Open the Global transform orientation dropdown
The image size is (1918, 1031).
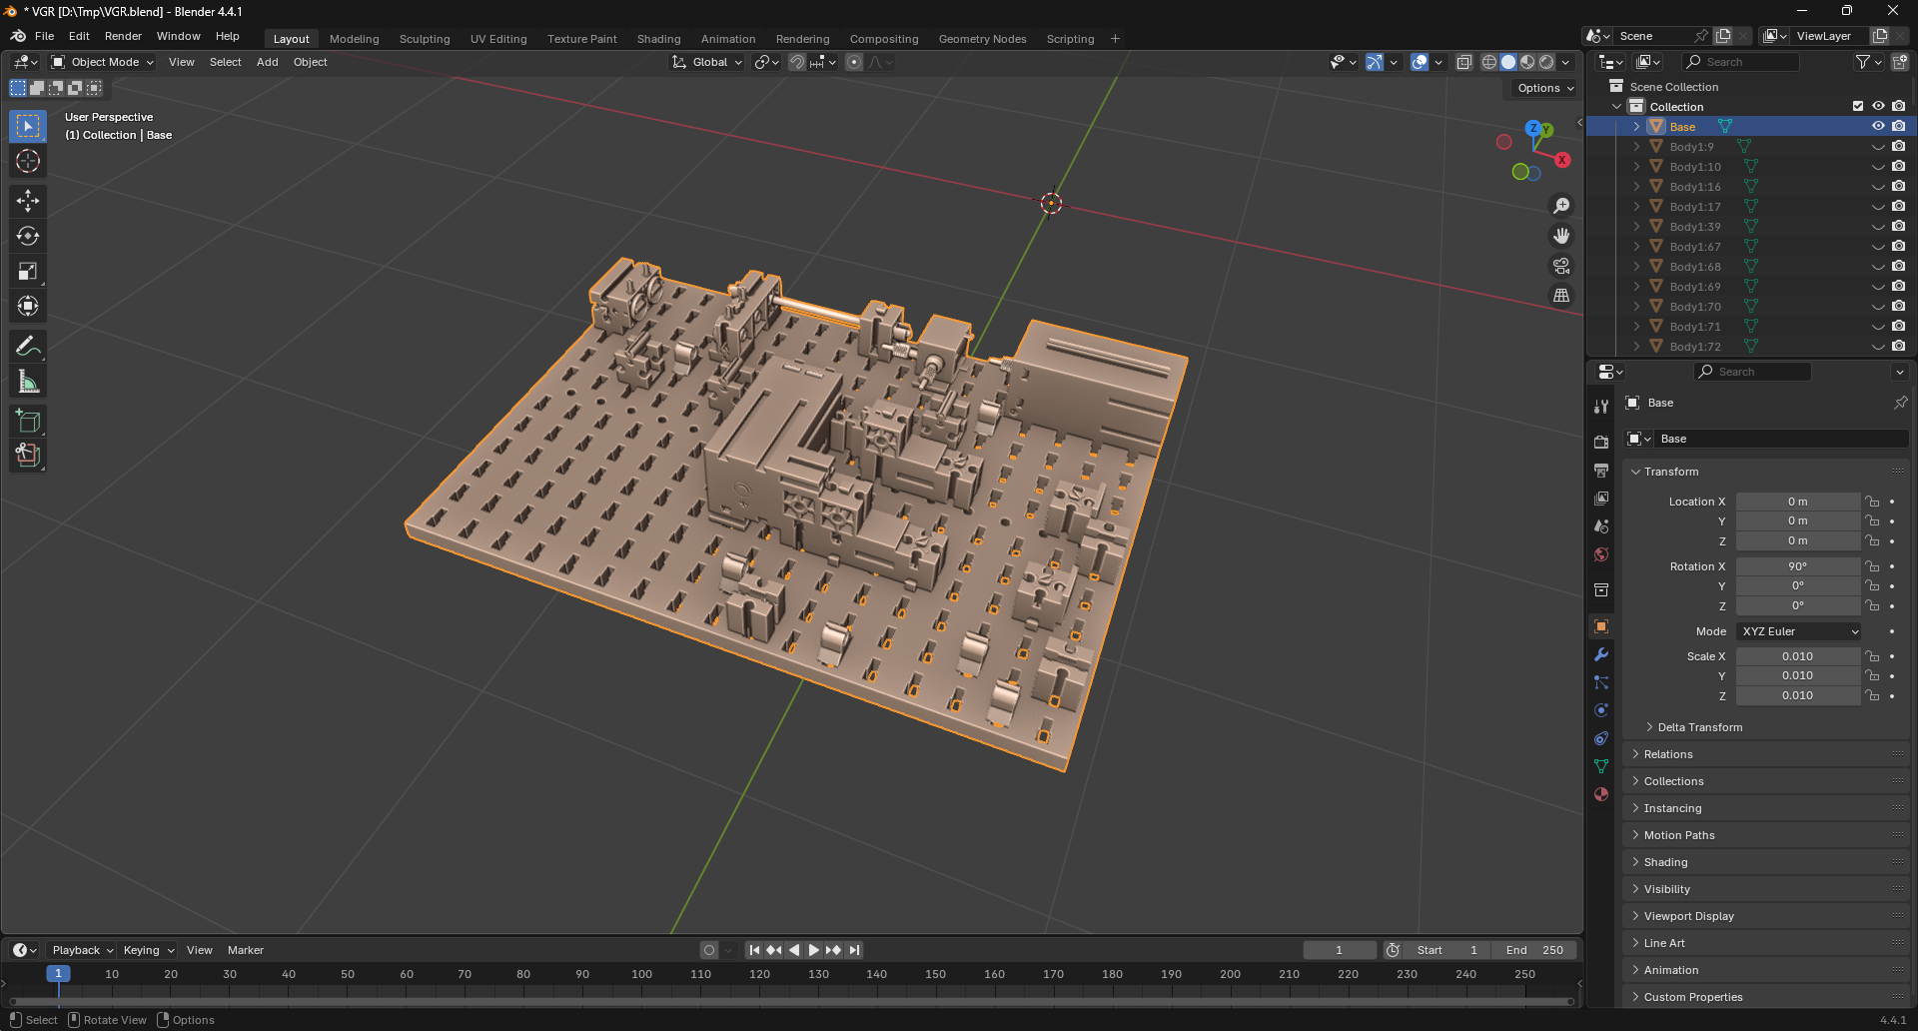tap(706, 62)
